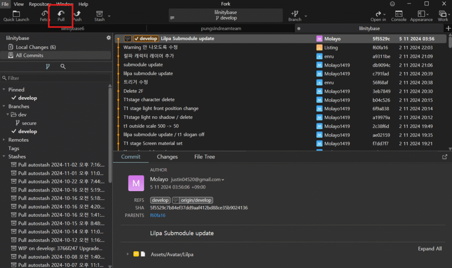
Task: Expand the Assets/Avatar/Lilpa file entry
Action: (x=128, y=254)
